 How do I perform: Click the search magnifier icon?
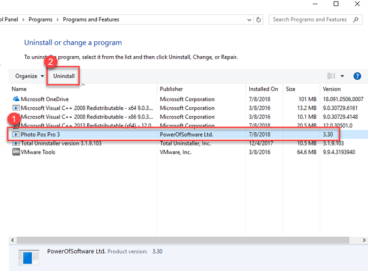coord(356,20)
